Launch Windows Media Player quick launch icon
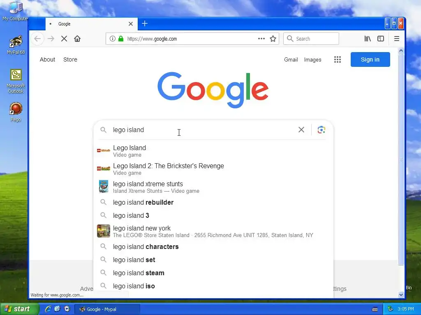Viewport: 421px width, 315px height. [67, 309]
